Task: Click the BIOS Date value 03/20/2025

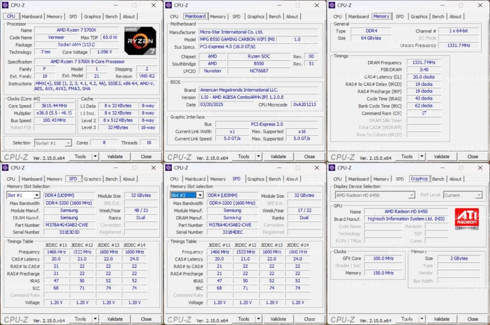Action: click(x=226, y=105)
